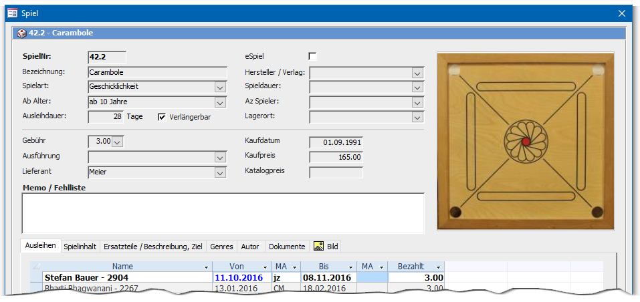Click the Gebühr value 3.00

click(103, 142)
